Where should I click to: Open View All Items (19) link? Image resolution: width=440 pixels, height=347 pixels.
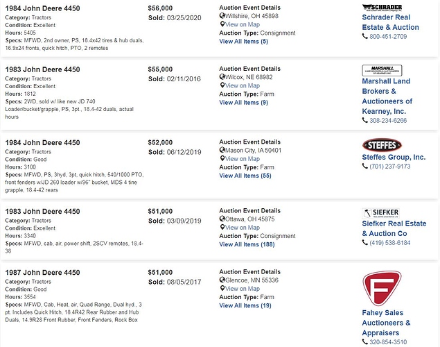245,305
